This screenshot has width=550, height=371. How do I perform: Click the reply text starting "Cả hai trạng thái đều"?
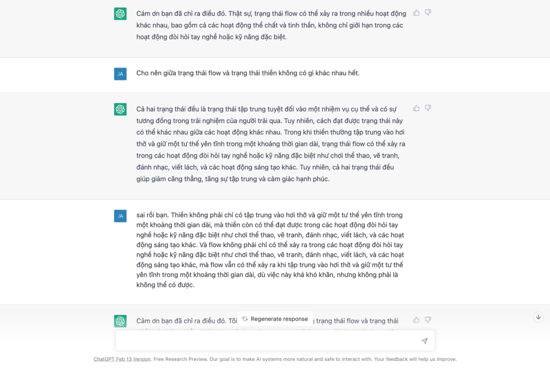(x=271, y=143)
